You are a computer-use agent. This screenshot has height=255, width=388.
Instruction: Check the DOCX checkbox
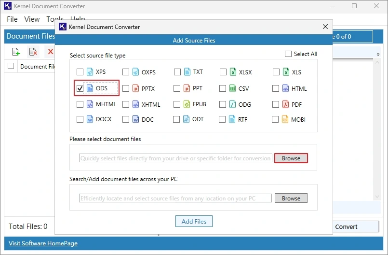tap(80, 119)
